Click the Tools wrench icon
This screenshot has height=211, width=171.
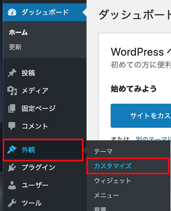pyautogui.click(x=12, y=203)
